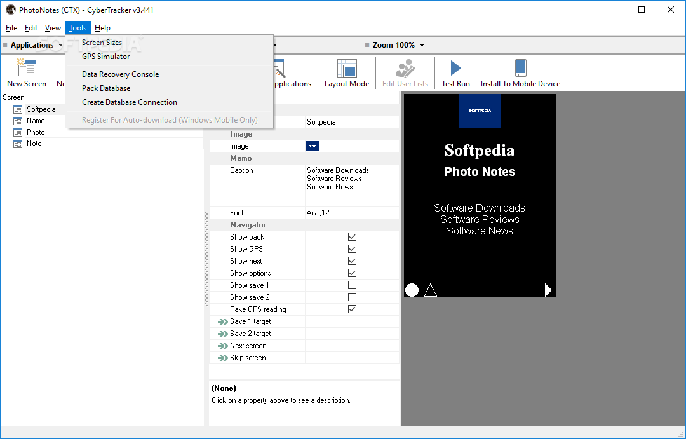Click the Photo screen list icon
This screenshot has width=686, height=439.
18,132
